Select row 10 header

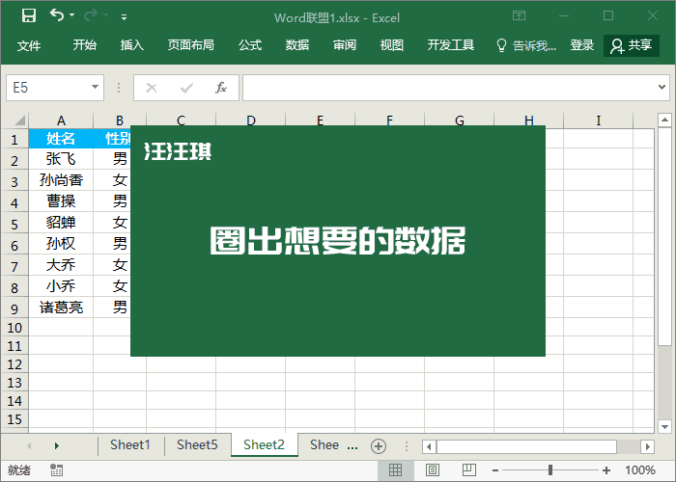pyautogui.click(x=14, y=328)
